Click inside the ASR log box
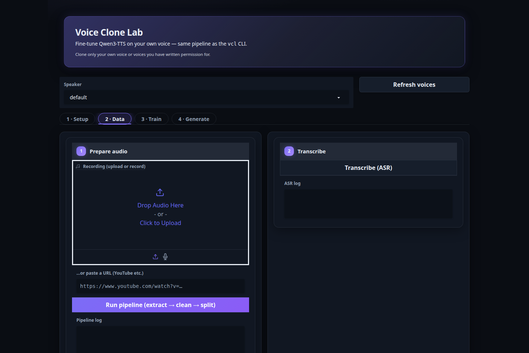Screen dimensions: 529x353 (368, 204)
